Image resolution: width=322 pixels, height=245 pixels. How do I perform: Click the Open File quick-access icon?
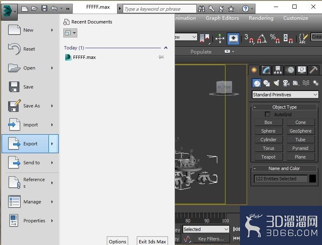tap(34, 9)
